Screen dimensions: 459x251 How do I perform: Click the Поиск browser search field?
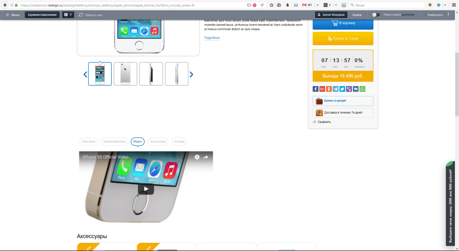387,5
